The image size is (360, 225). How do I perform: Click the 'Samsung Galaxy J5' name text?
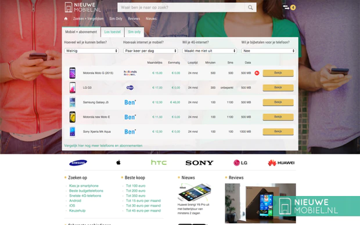tap(96, 102)
